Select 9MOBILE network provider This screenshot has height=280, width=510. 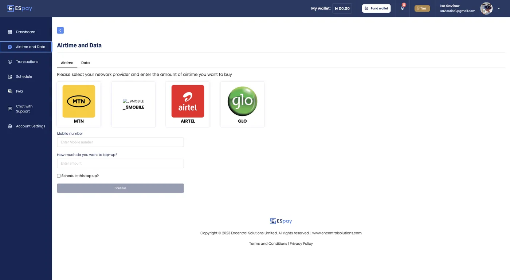133,104
